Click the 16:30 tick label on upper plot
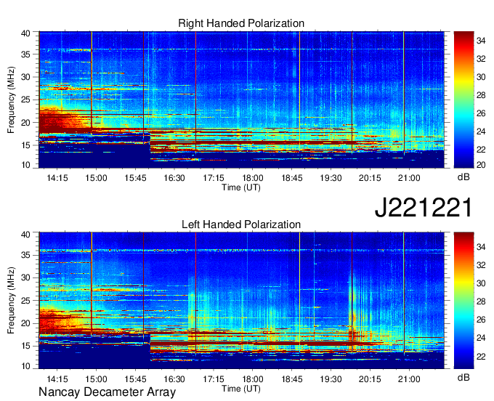The width and height of the screenshot is (494, 401). (x=174, y=178)
